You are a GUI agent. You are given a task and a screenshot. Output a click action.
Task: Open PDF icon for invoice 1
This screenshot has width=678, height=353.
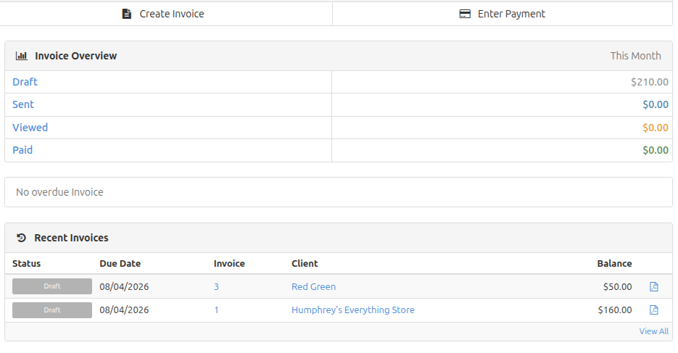654,310
